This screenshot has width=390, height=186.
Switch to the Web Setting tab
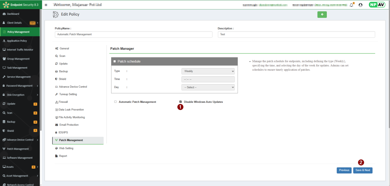[x=66, y=148]
